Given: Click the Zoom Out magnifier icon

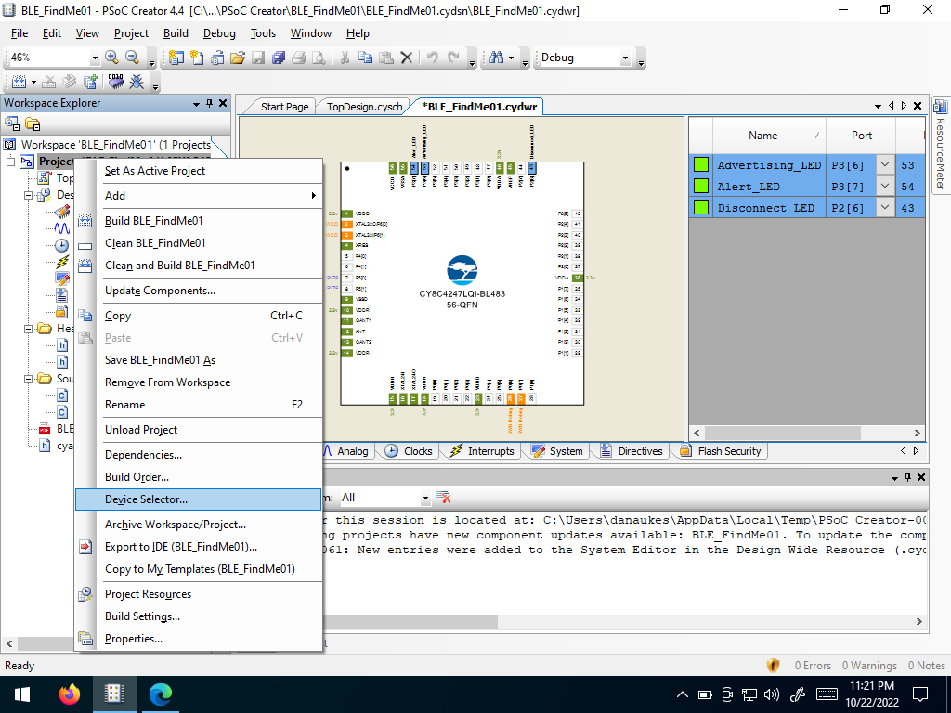Looking at the screenshot, I should click(x=132, y=58).
